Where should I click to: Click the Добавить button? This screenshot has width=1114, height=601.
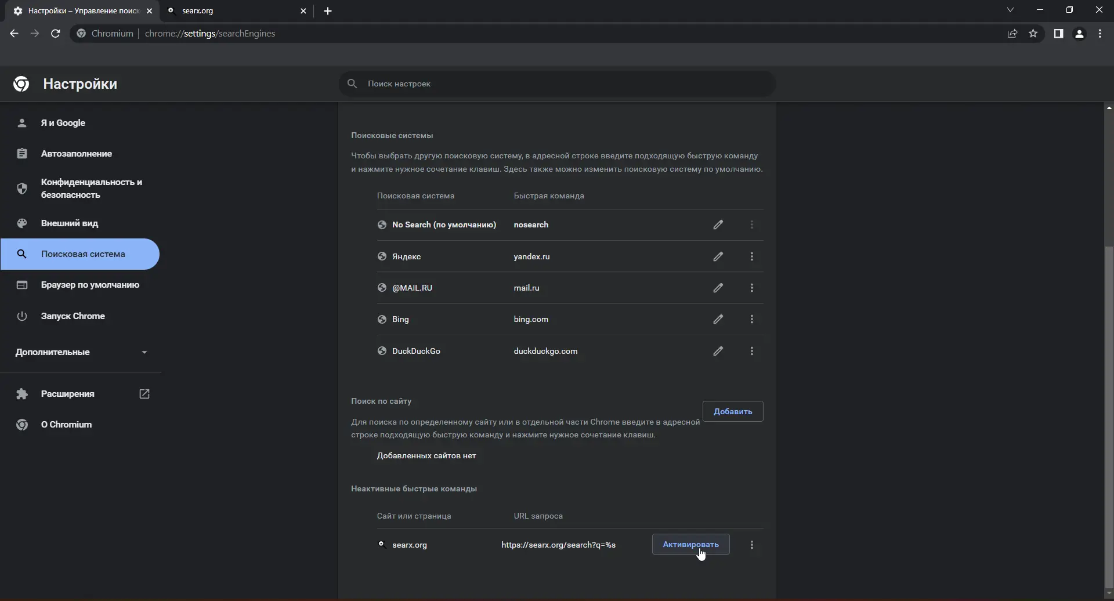732,411
